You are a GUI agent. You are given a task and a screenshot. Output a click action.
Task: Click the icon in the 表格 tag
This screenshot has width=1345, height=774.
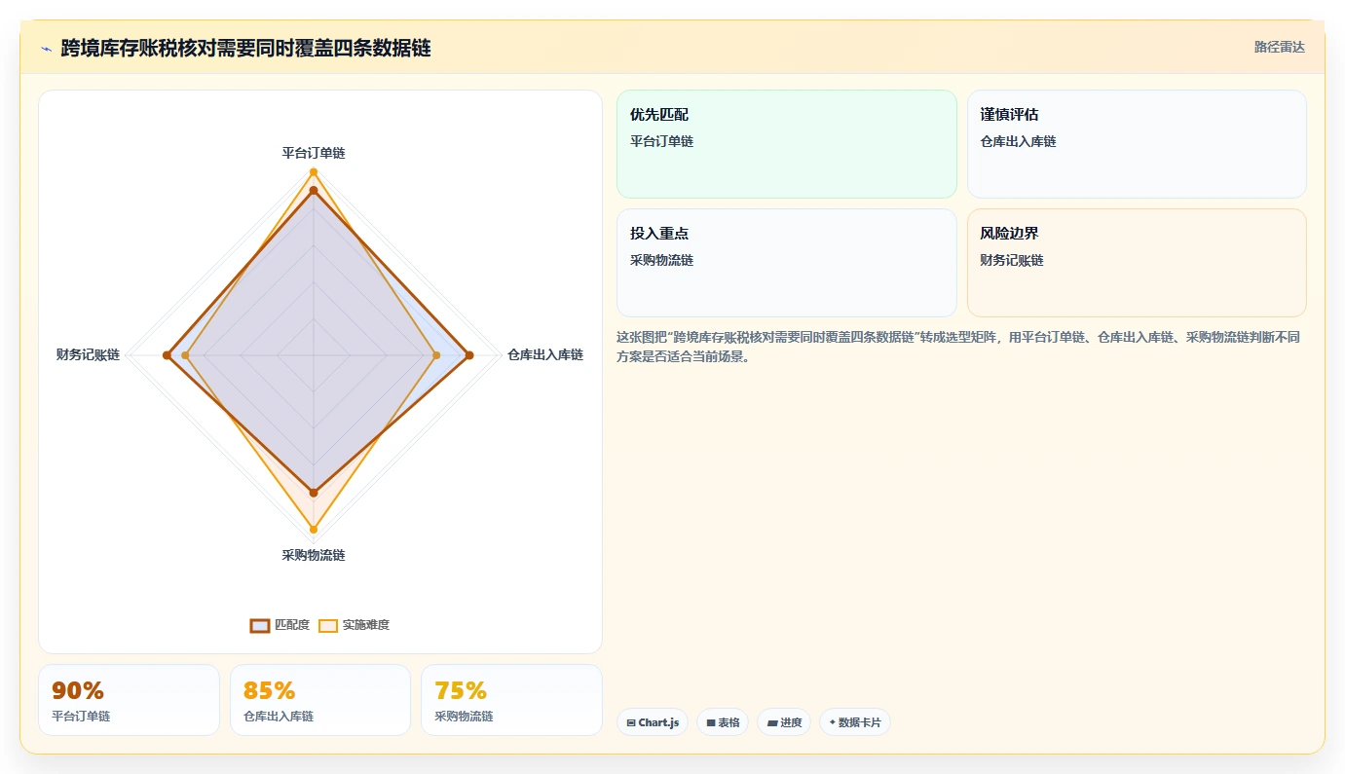coord(711,723)
